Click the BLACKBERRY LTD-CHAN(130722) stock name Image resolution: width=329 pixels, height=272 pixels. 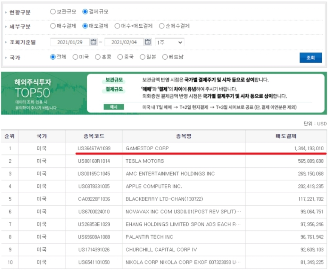tap(164, 199)
